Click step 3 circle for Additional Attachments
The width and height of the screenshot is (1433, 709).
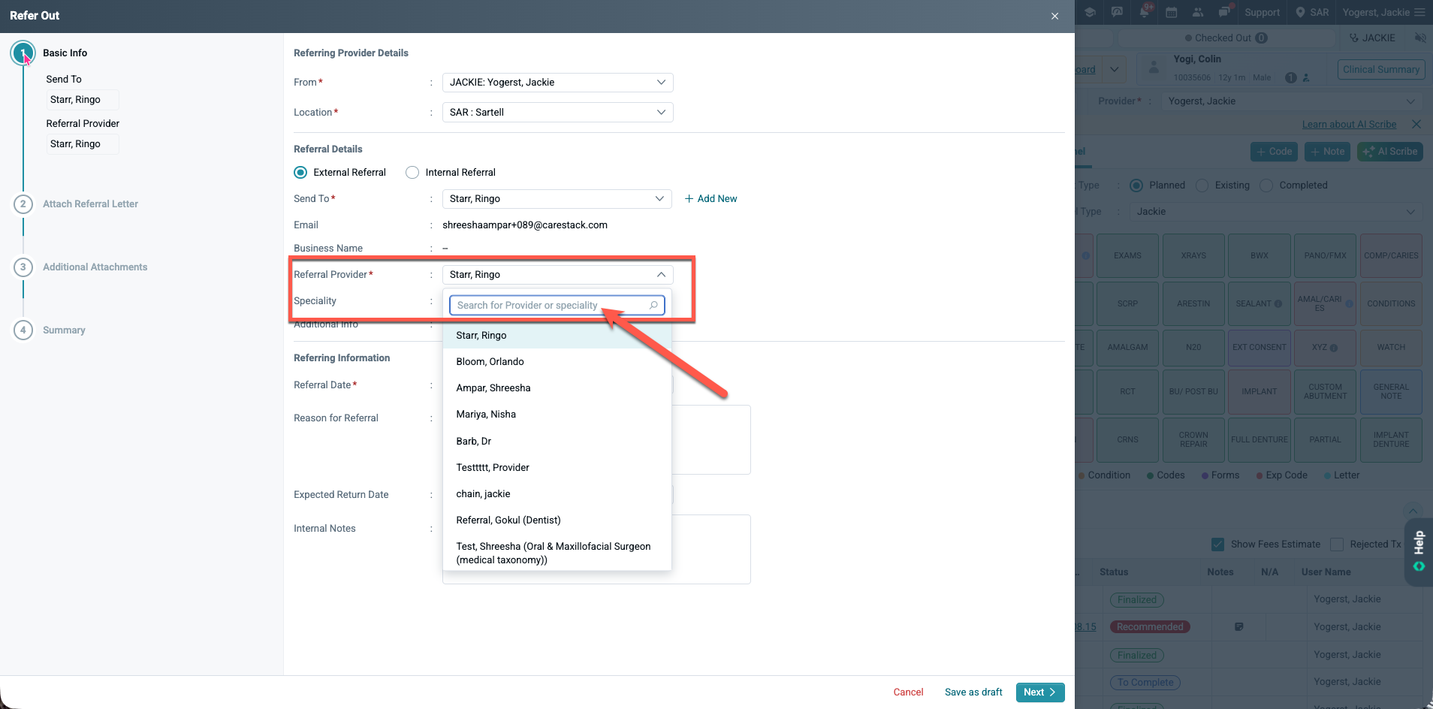click(23, 267)
